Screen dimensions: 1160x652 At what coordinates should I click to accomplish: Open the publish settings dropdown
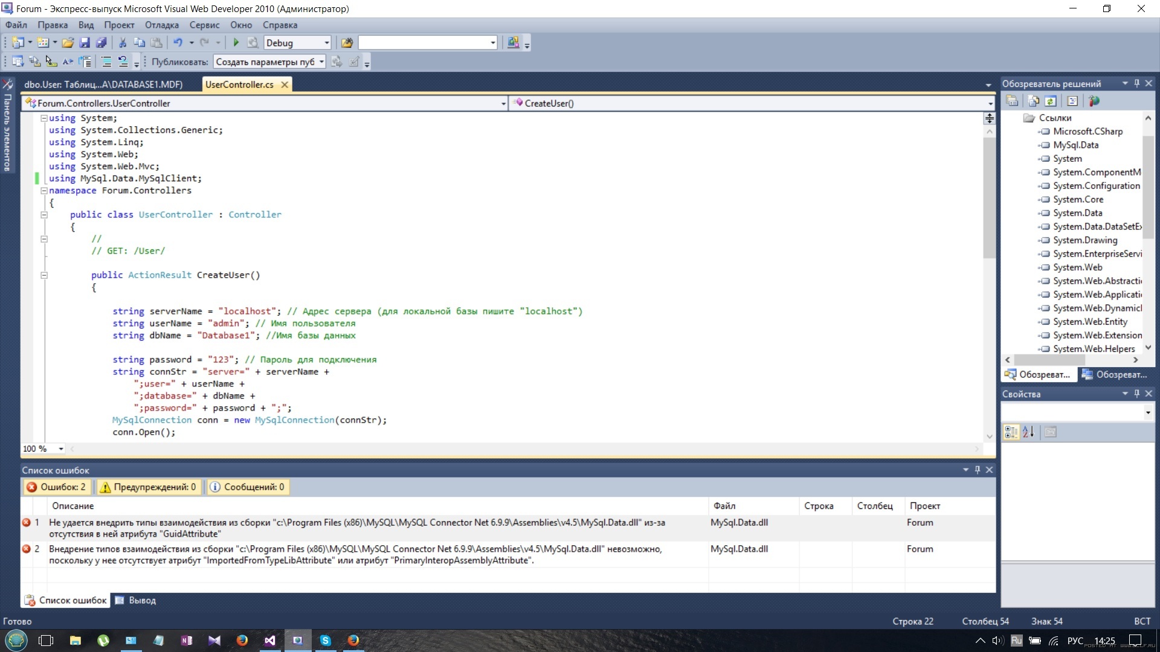coord(321,62)
